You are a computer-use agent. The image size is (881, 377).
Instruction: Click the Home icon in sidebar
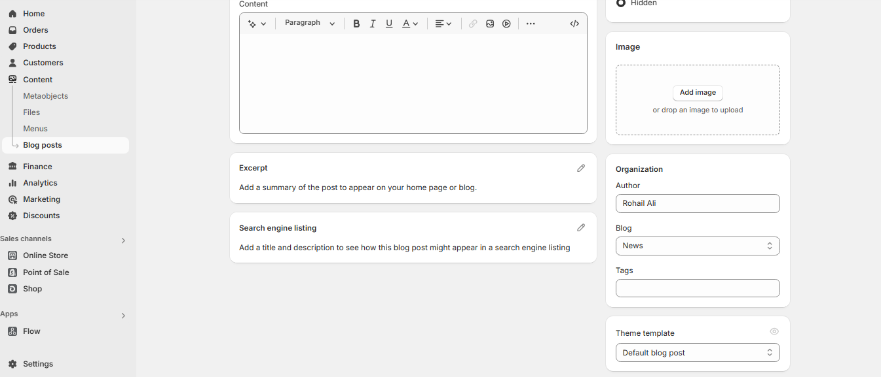click(12, 14)
